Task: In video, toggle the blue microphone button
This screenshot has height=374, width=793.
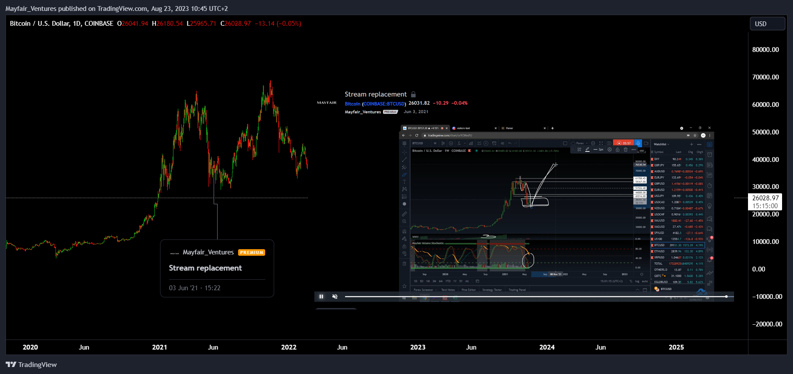Action: (638, 143)
